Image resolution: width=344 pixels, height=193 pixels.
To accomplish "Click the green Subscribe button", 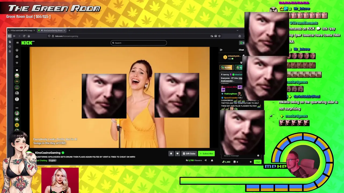I will click(x=206, y=154).
